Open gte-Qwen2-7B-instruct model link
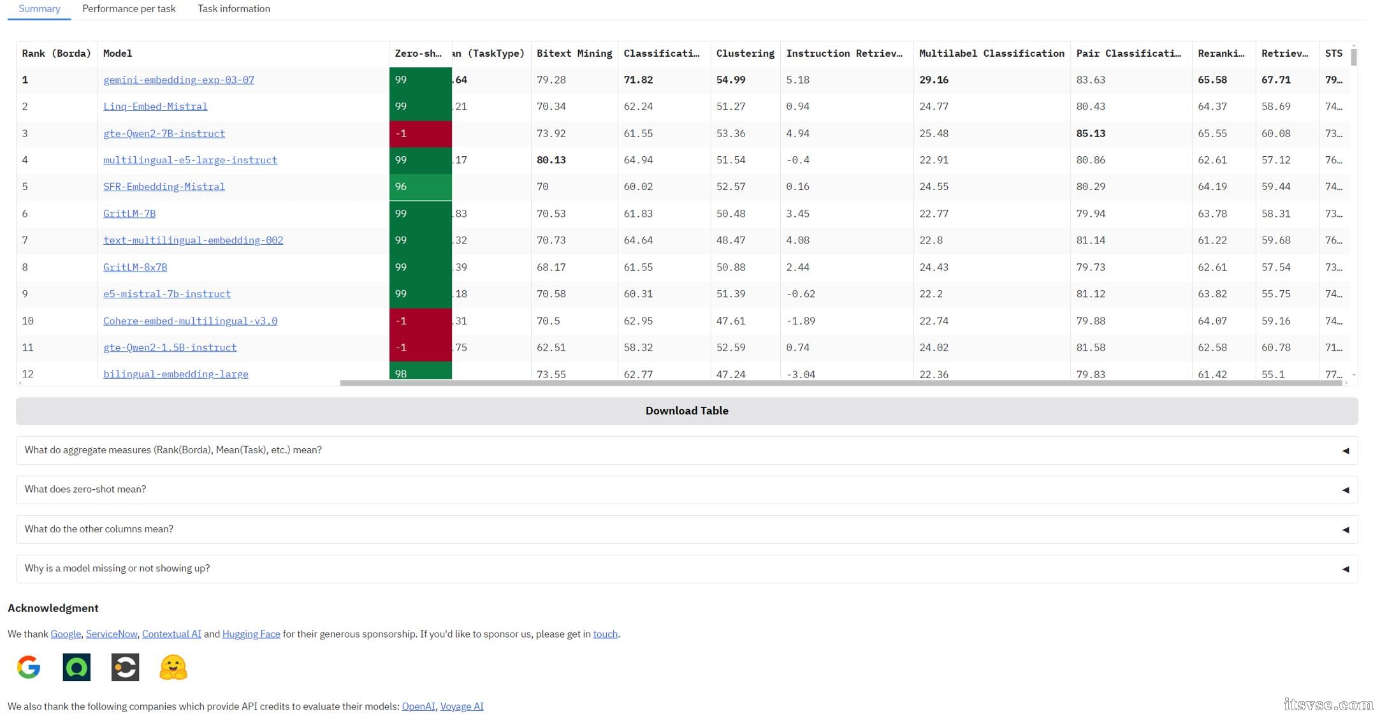Screen dimensions: 1380x723 pos(164,133)
